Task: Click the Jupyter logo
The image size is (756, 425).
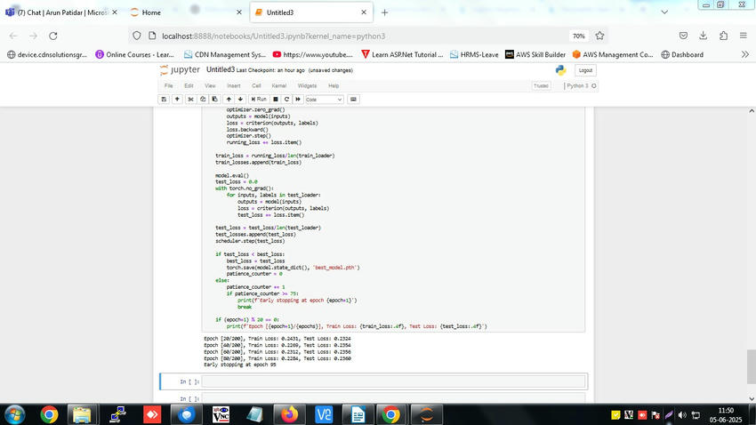Action: click(180, 70)
